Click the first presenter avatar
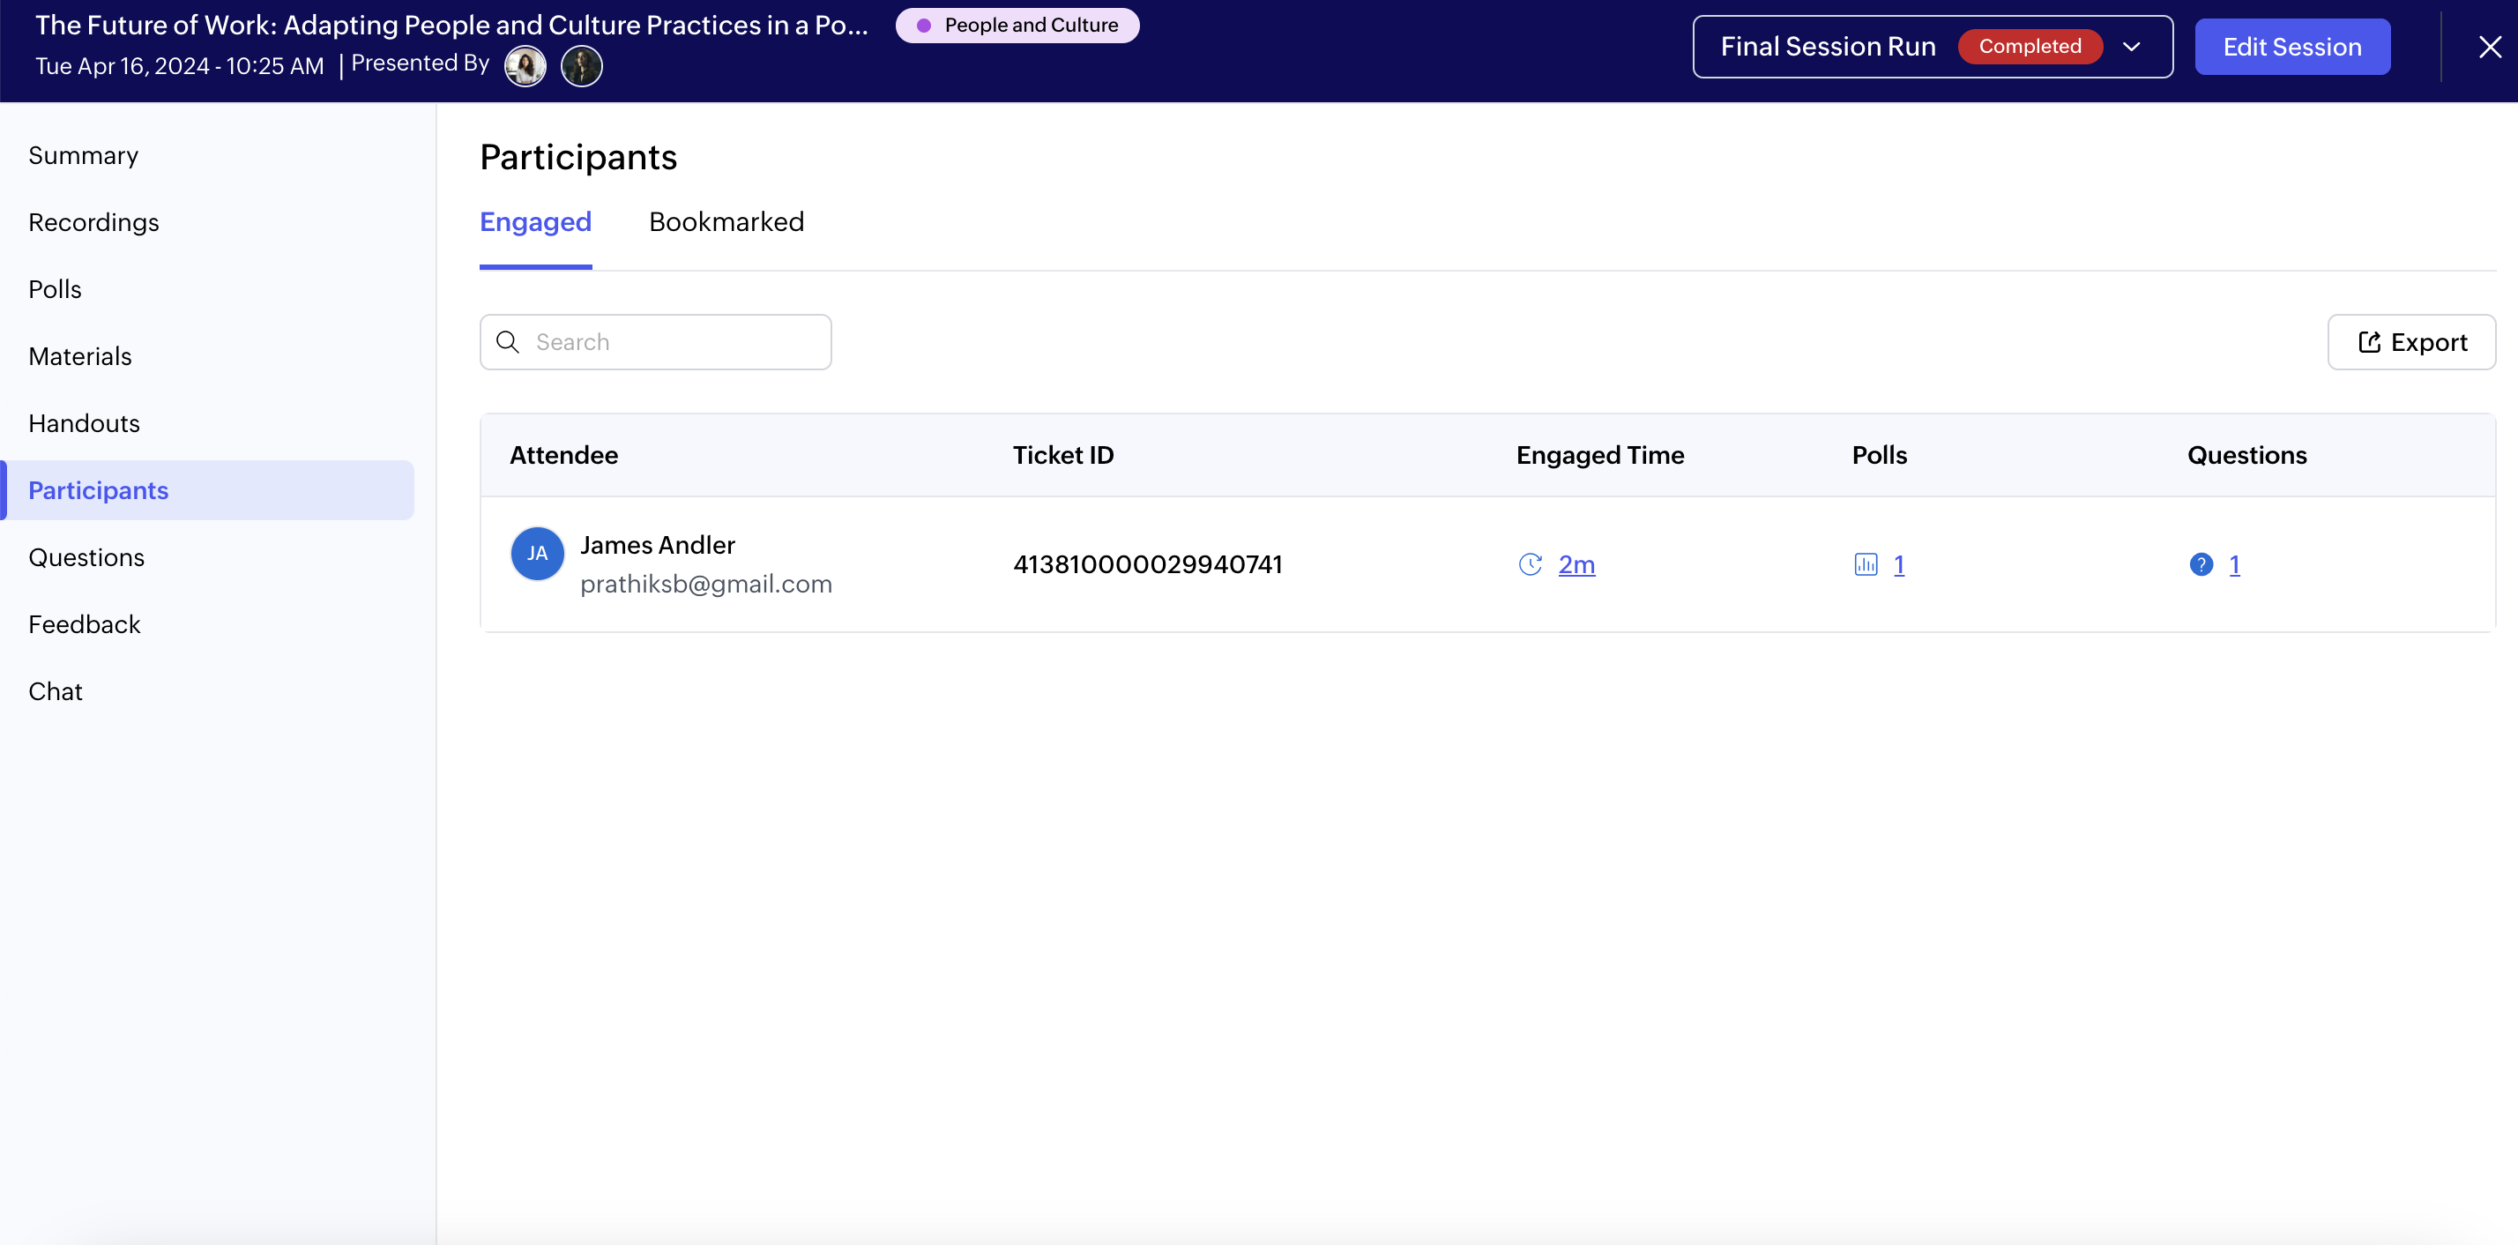 (x=525, y=66)
